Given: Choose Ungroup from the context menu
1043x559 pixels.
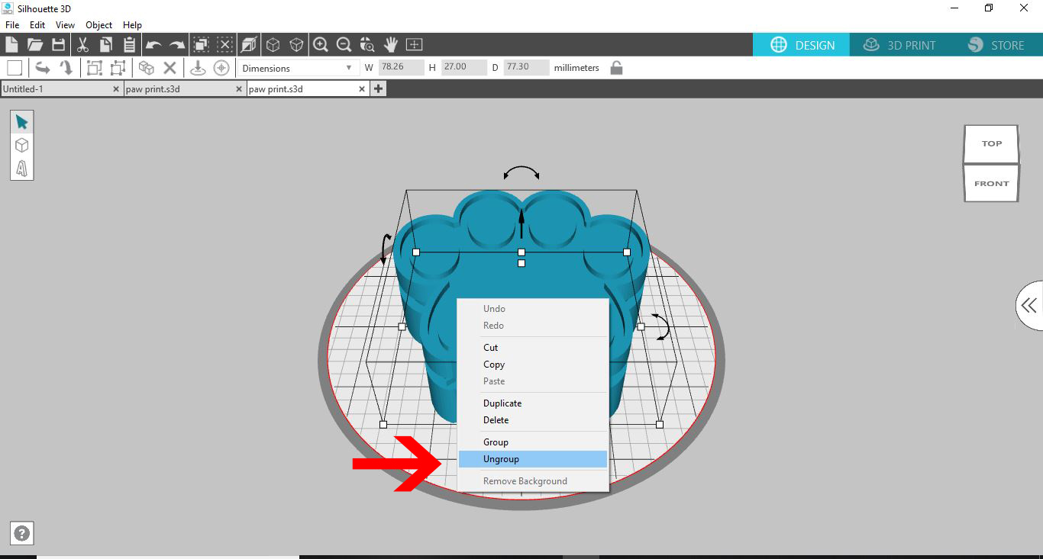Looking at the screenshot, I should (532, 459).
